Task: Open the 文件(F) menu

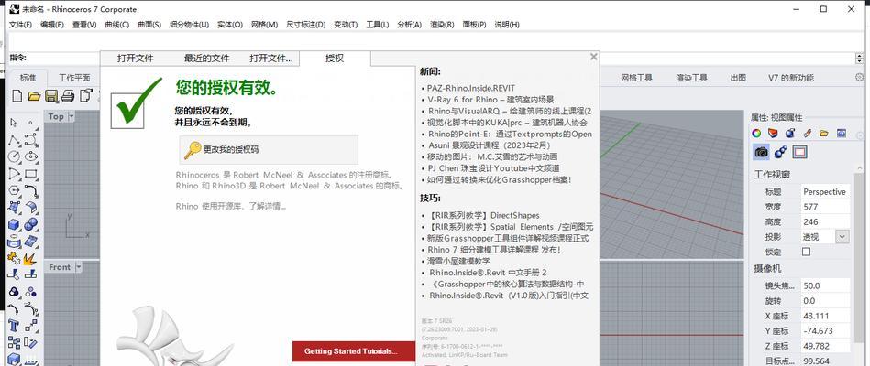Action: point(20,25)
